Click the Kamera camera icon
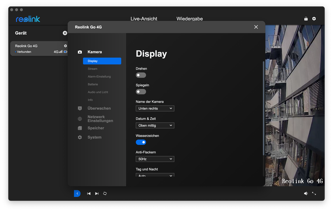This screenshot has width=333, height=211. pyautogui.click(x=80, y=52)
